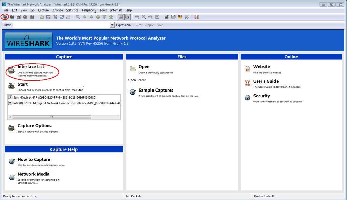Screen dimensions: 347x200
Task: Go to packet number toolbar icon
Action: pyautogui.click(x=98, y=17)
